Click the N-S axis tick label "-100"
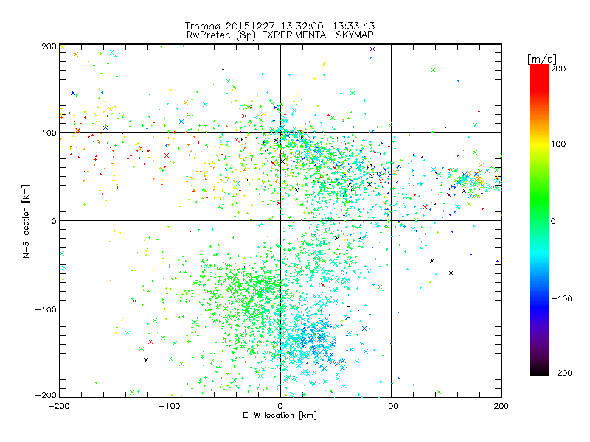This screenshot has height=442, width=590. (46, 309)
